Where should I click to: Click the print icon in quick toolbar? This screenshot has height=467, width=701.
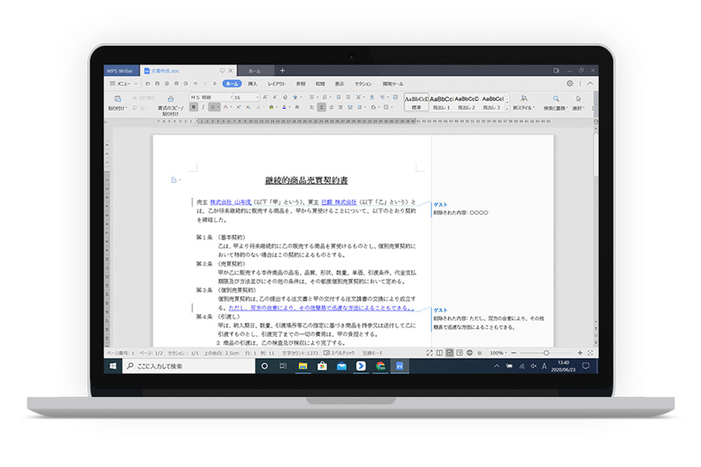176,83
